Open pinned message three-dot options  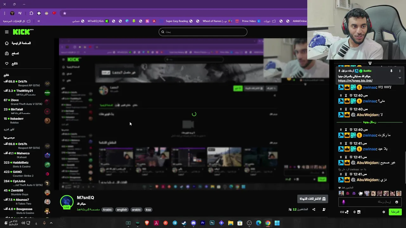point(400,71)
